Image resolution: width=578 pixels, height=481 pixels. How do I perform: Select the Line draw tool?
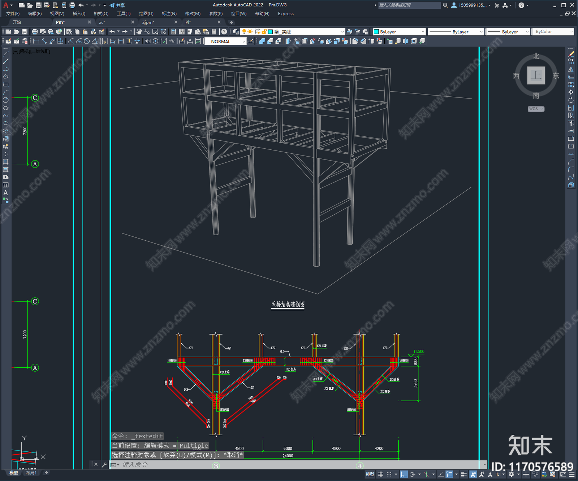[x=5, y=53]
